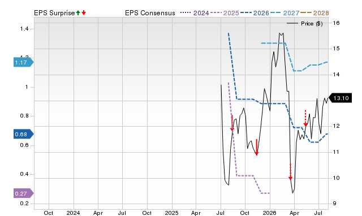Click the x-axis label 2024
Image resolution: width=362 pixels, height=216 pixels.
tap(73, 213)
